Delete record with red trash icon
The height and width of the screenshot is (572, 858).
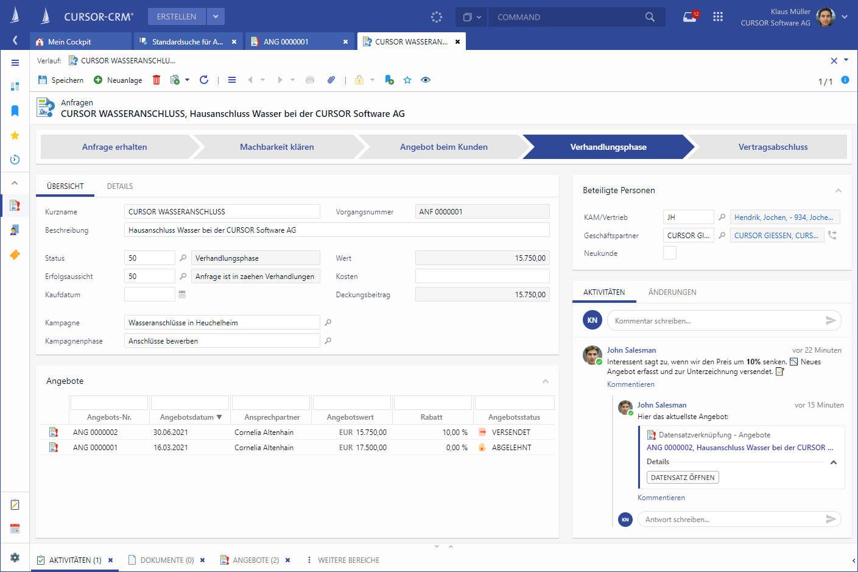(156, 80)
